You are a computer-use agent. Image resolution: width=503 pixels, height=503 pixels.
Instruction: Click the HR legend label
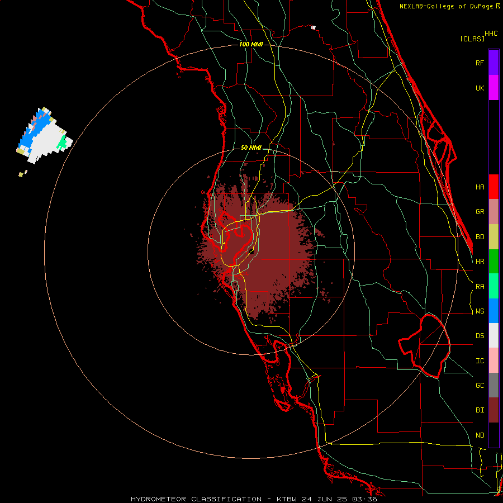tap(480, 262)
